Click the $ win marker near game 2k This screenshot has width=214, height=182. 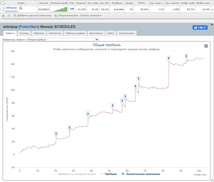[56, 134]
